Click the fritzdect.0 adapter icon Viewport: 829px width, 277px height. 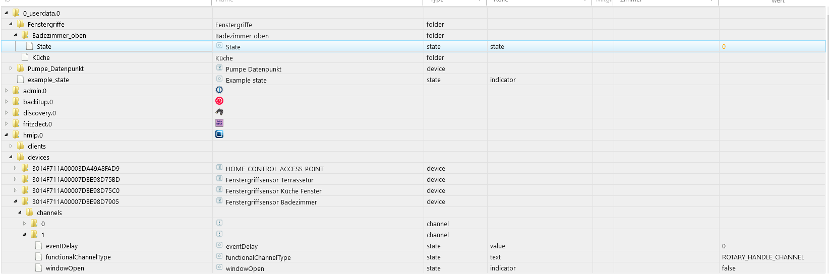click(219, 123)
